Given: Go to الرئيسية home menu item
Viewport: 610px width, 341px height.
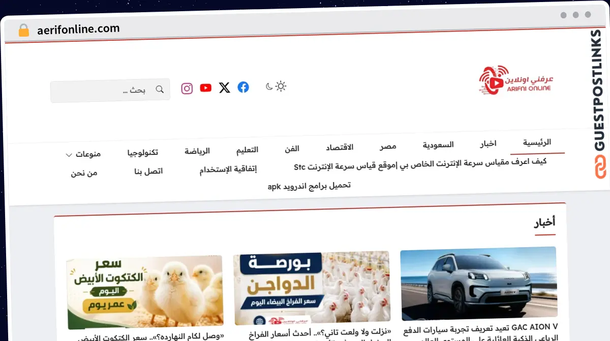Looking at the screenshot, I should pyautogui.click(x=537, y=143).
